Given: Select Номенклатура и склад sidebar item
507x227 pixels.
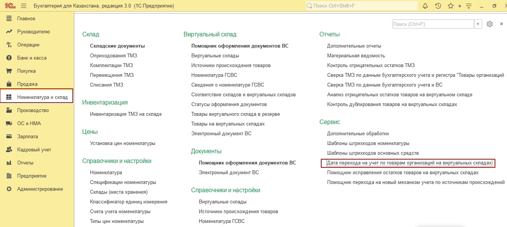Looking at the screenshot, I should click(42, 97).
